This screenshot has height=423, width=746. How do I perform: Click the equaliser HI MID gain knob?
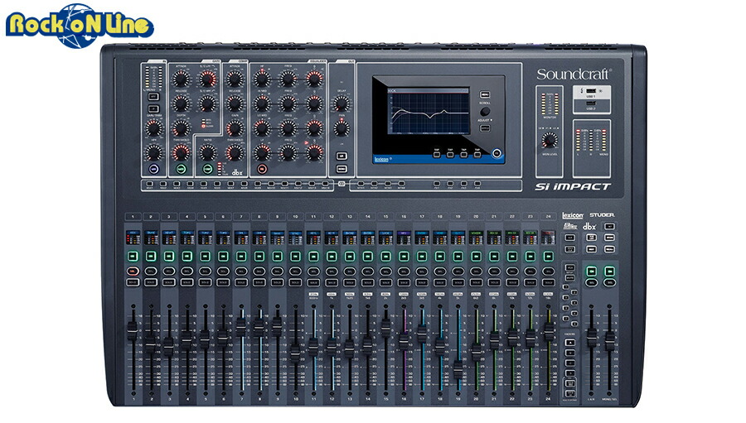click(x=262, y=103)
